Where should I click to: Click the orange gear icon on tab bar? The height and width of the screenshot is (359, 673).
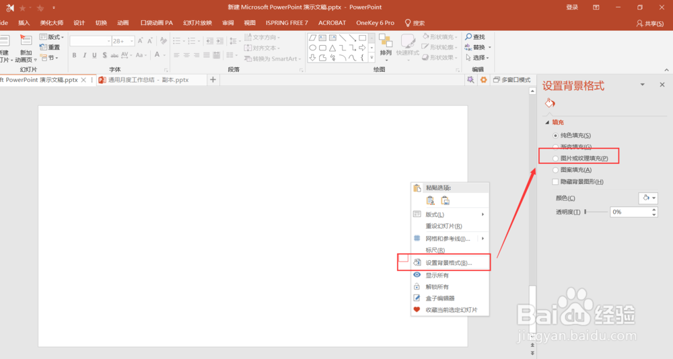tap(483, 80)
